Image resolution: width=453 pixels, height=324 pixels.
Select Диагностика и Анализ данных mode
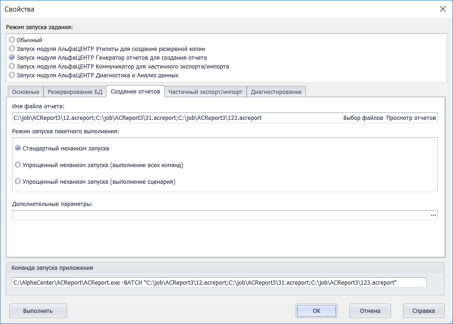[x=12, y=75]
